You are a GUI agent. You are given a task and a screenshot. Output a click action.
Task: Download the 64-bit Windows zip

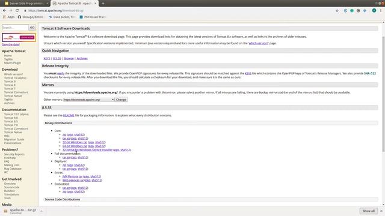click(x=75, y=146)
